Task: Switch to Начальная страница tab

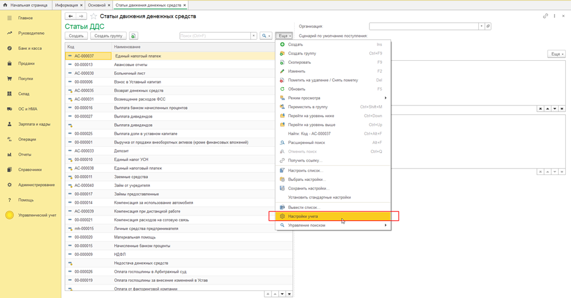Action: click(x=25, y=5)
